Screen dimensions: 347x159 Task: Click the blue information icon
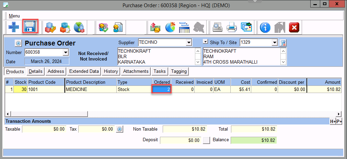click(x=265, y=27)
